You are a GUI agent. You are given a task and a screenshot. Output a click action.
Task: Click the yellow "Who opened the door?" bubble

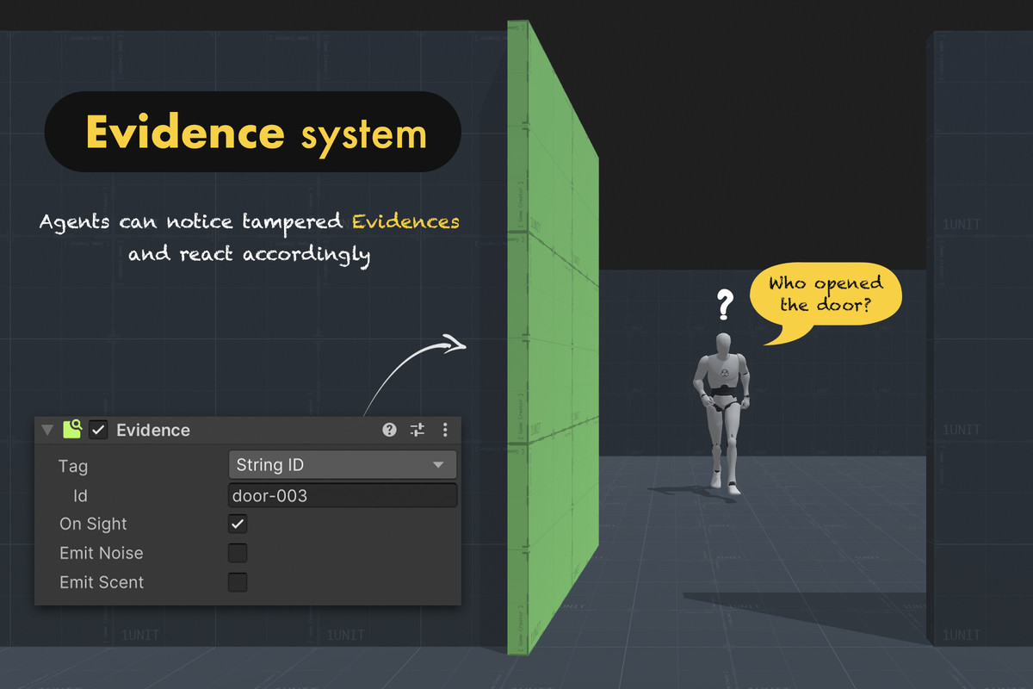[x=825, y=295]
